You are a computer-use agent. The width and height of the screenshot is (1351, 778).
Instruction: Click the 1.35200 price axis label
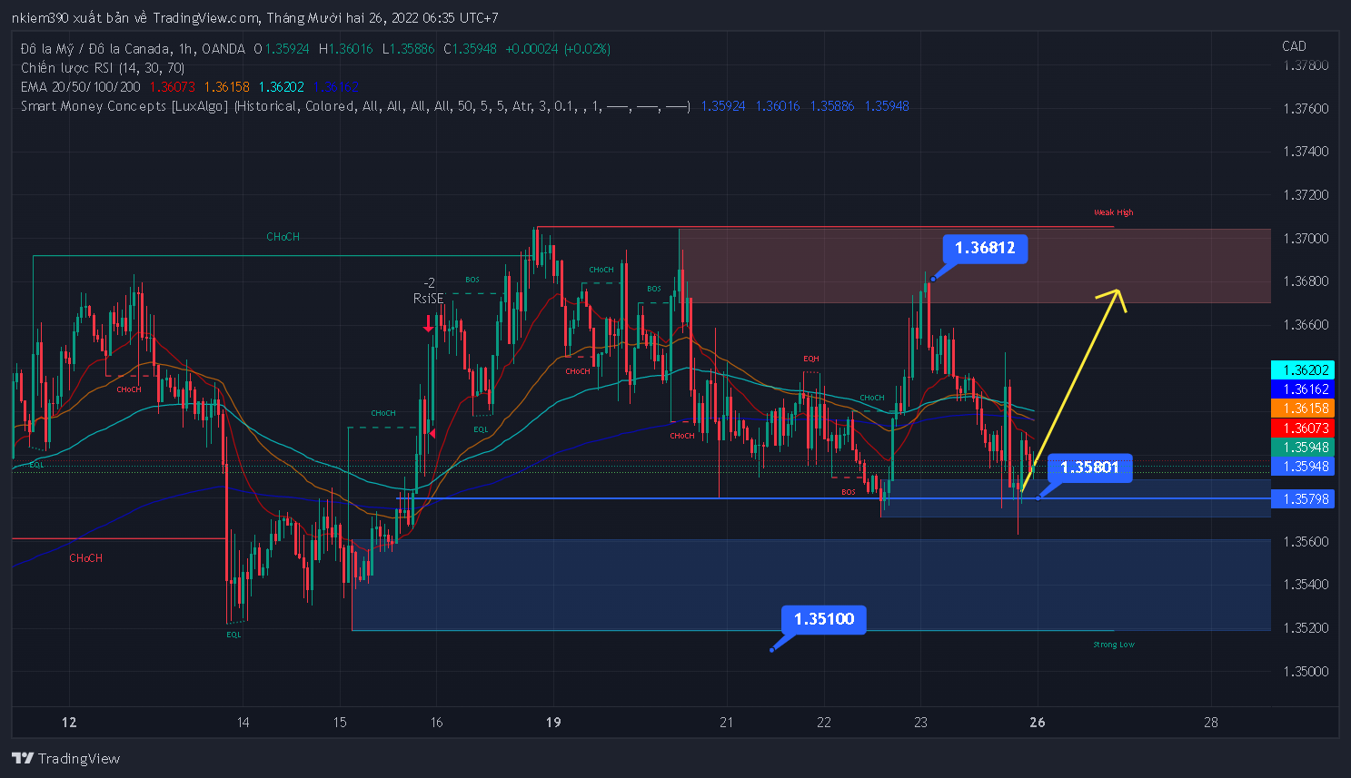pos(1306,627)
